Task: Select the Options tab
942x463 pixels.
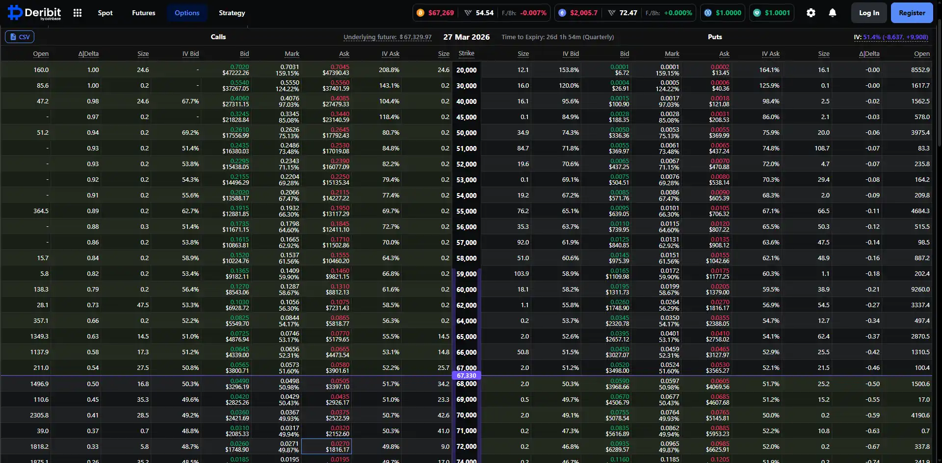Action: click(187, 13)
